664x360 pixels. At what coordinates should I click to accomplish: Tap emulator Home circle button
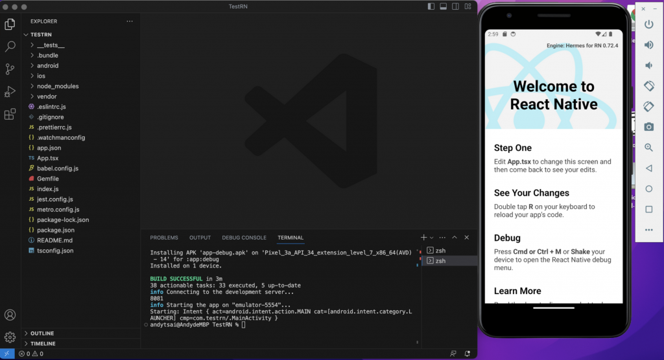click(x=648, y=188)
